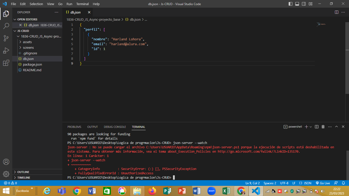
Task: Open Zoom from the taskbar
Action: pos(211,191)
